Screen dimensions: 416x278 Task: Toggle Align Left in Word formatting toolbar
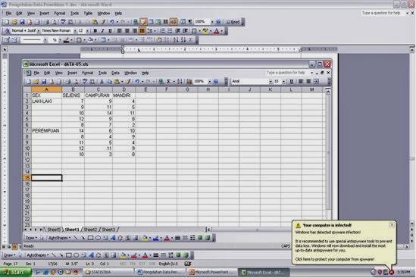pyautogui.click(x=120, y=31)
